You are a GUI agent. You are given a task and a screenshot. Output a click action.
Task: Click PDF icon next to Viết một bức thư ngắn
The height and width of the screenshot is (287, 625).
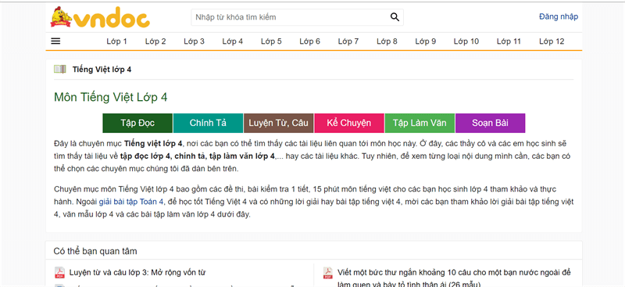click(x=327, y=273)
